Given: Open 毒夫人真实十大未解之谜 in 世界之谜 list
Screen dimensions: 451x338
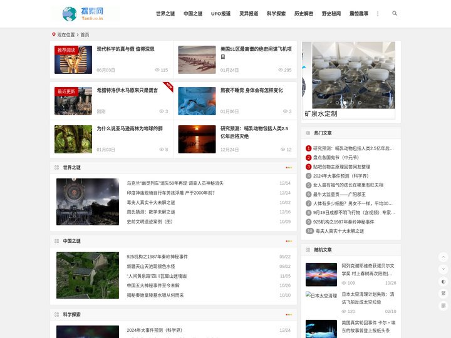Looking at the screenshot, I should click(x=151, y=203).
